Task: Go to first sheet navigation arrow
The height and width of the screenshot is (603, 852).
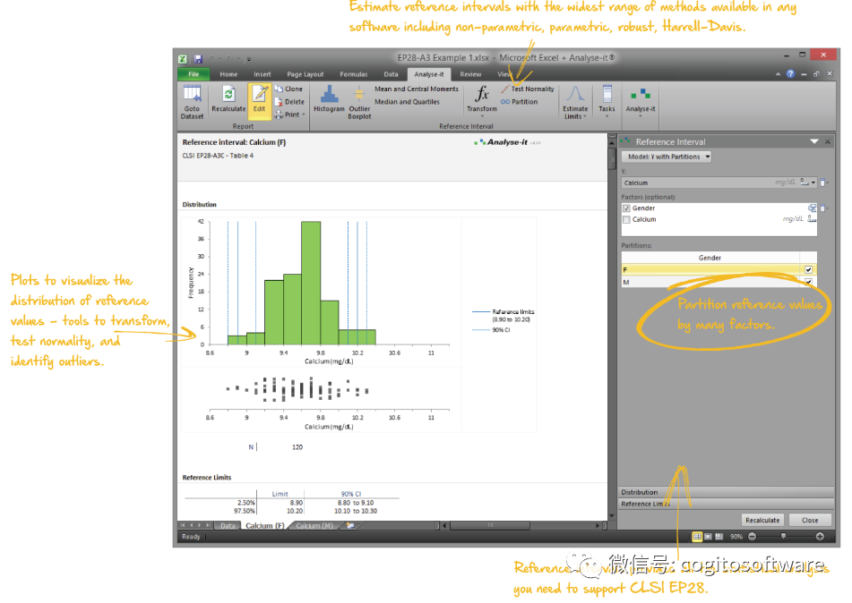Action: pos(183,525)
